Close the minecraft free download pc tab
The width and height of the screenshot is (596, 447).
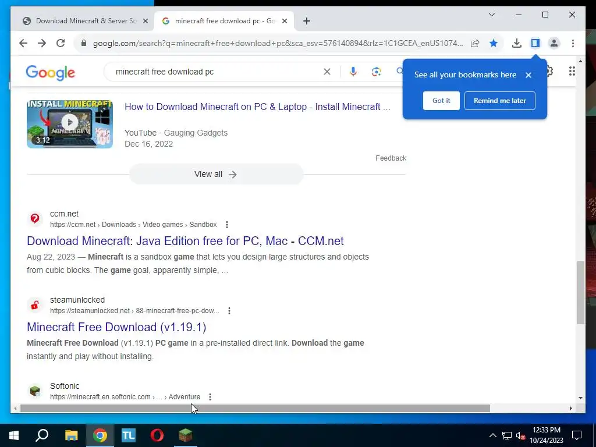285,21
